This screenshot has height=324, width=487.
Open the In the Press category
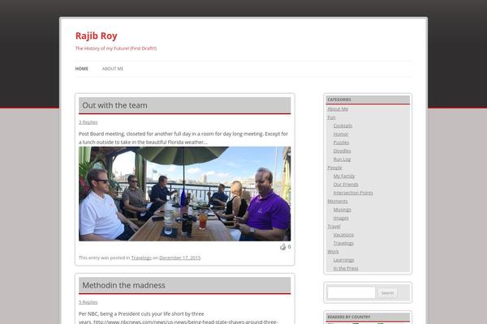[x=346, y=268]
